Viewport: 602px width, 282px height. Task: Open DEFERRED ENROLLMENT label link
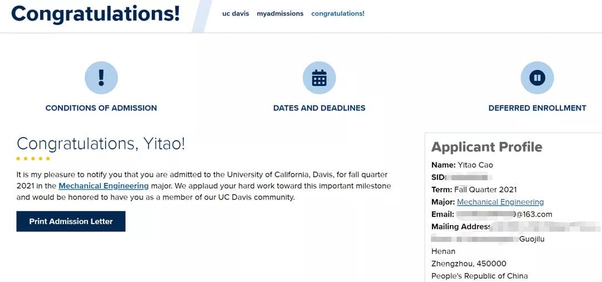point(537,108)
